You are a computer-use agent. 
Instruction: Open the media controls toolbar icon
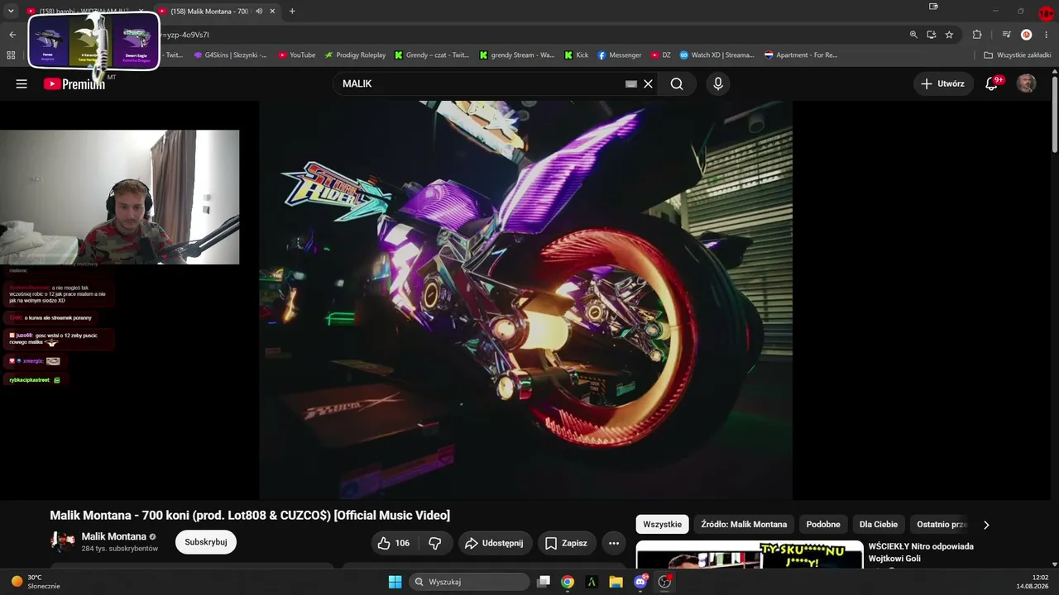tap(1006, 35)
